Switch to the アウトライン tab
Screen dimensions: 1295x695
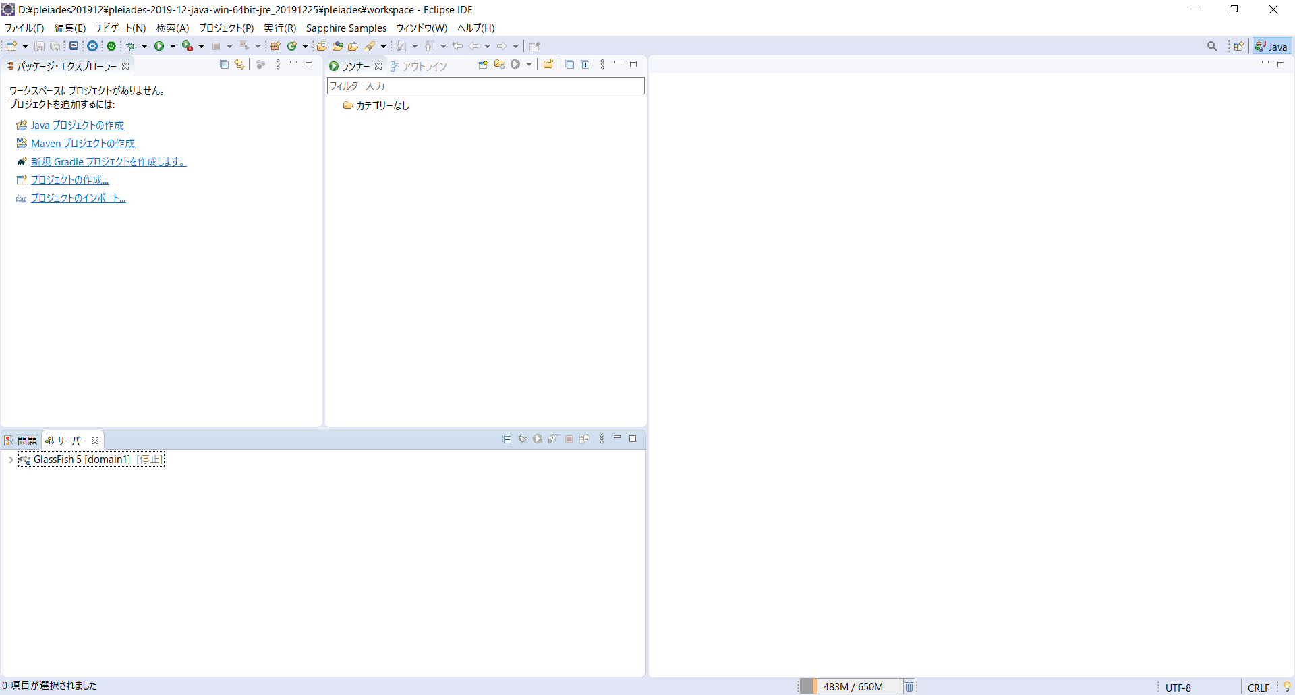pyautogui.click(x=419, y=66)
